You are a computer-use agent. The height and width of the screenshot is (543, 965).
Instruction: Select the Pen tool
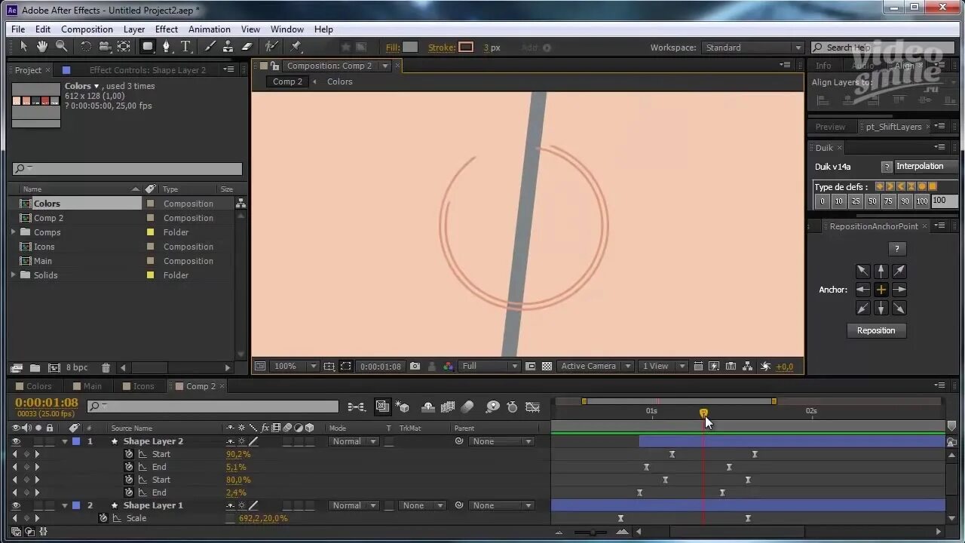[x=166, y=47]
